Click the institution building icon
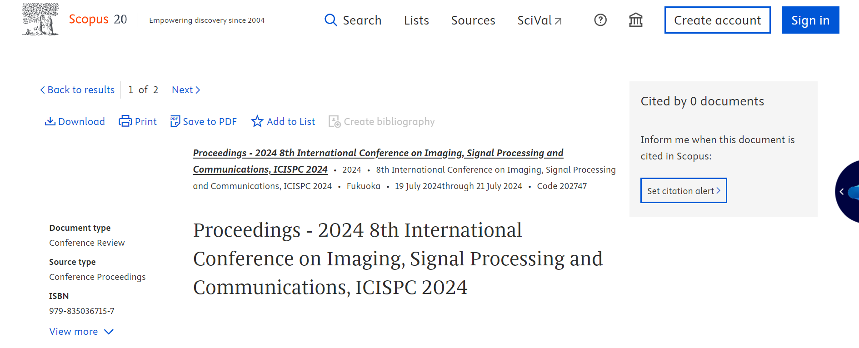The width and height of the screenshot is (859, 348). point(635,20)
